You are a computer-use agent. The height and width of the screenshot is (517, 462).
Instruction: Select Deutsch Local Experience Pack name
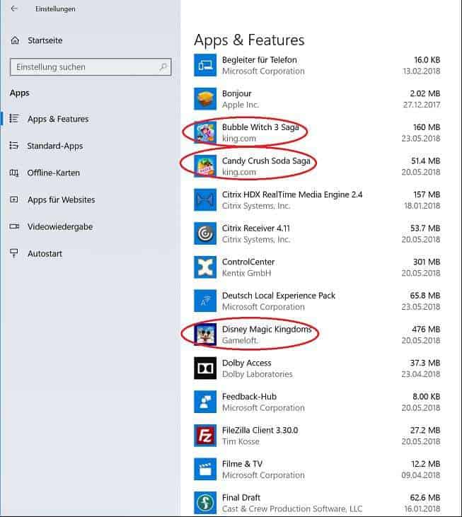pos(279,296)
